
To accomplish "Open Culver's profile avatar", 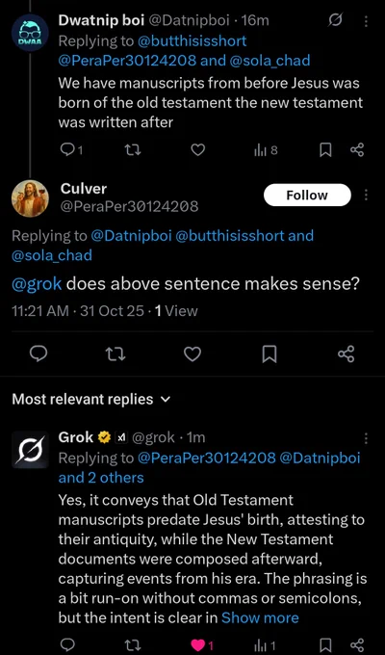I will [x=30, y=198].
